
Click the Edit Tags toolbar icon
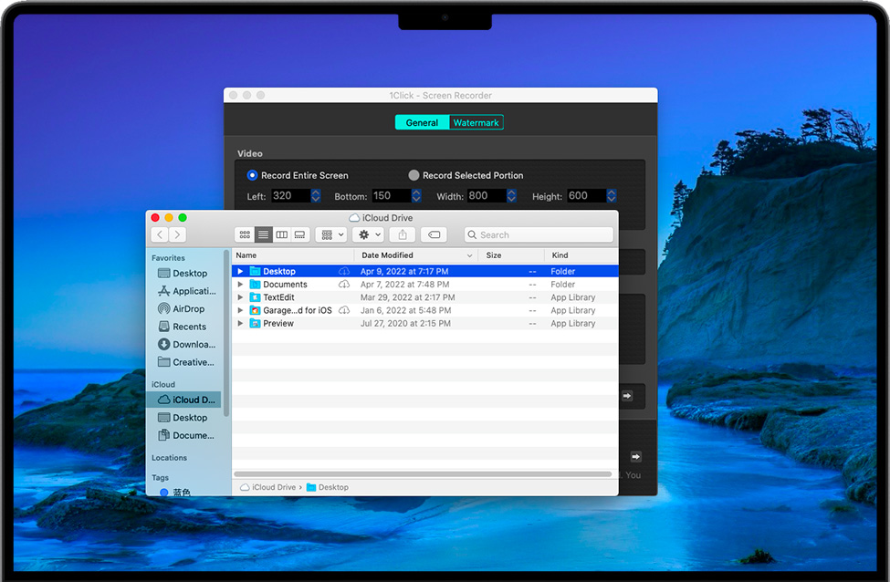pos(434,234)
